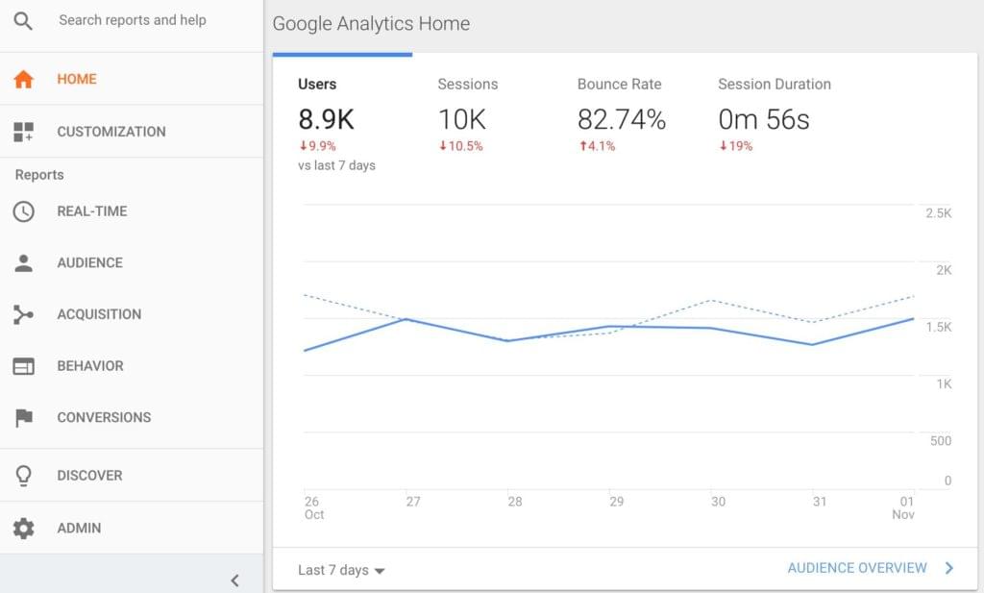This screenshot has width=984, height=593.
Task: Click the chart point above 27
Action: pos(407,319)
